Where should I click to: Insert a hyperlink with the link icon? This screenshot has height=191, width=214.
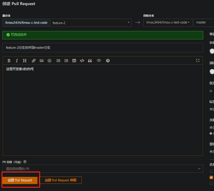[x=34, y=60]
